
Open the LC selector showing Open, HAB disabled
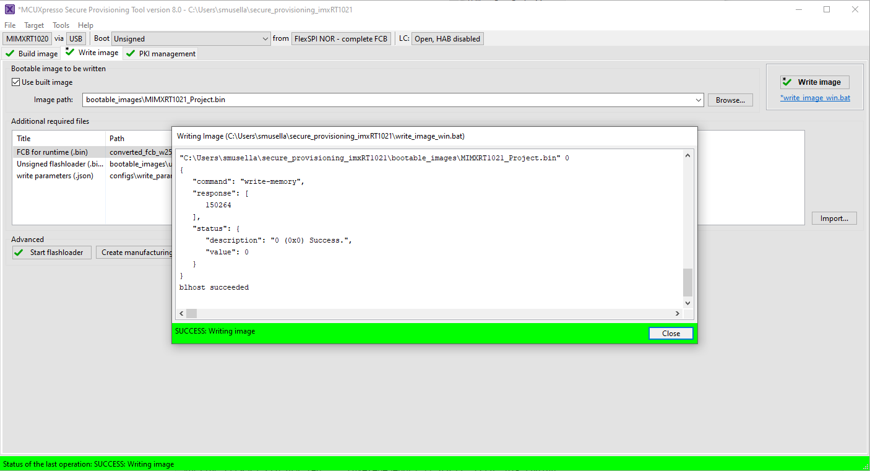coord(447,38)
